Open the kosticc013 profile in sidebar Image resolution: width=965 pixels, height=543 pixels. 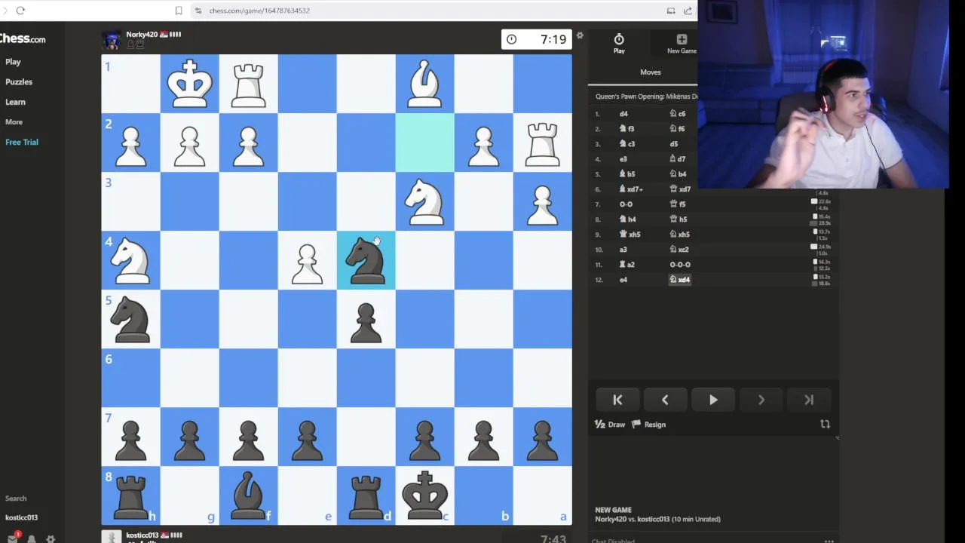pyautogui.click(x=21, y=517)
